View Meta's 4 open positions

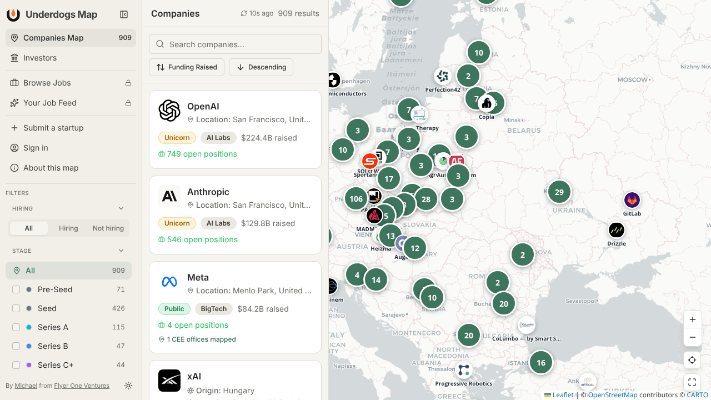click(x=193, y=325)
